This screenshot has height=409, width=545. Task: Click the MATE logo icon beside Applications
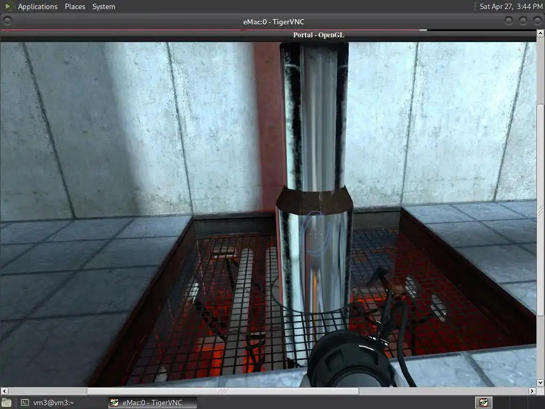[x=10, y=6]
